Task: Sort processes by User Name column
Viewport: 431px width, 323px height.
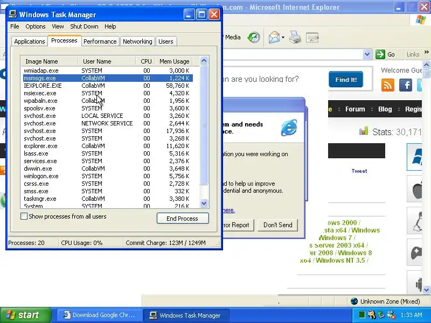Action: pyautogui.click(x=107, y=61)
